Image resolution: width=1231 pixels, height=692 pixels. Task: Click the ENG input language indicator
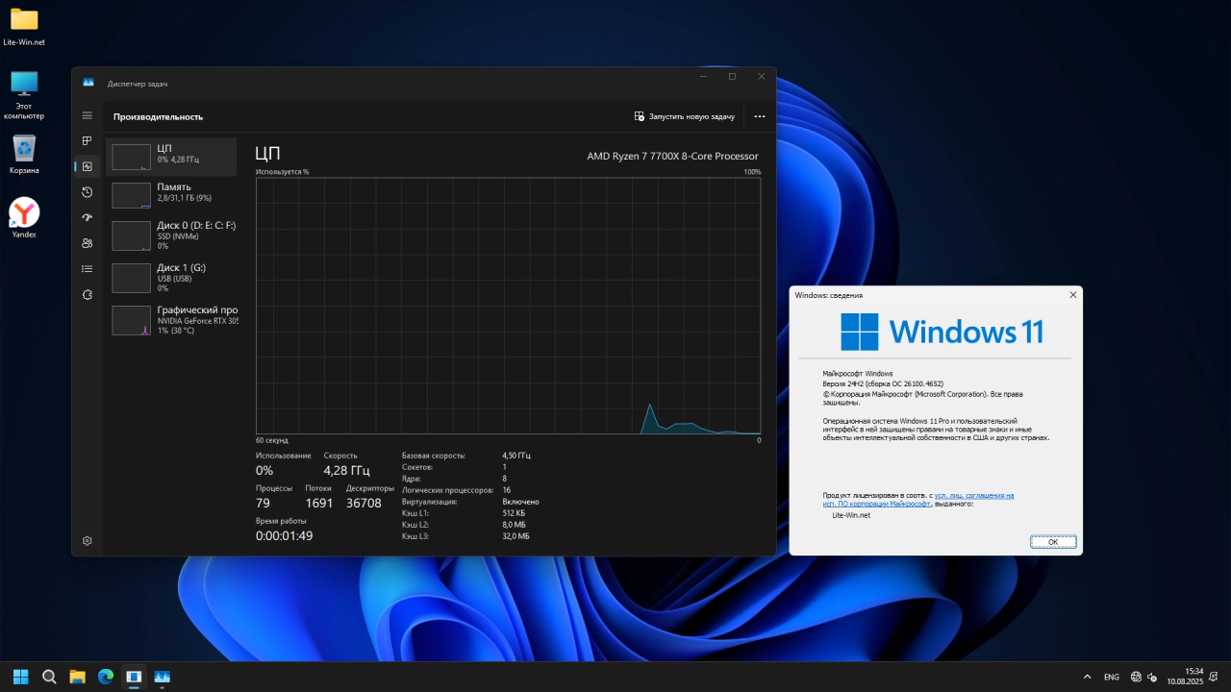tap(1112, 677)
